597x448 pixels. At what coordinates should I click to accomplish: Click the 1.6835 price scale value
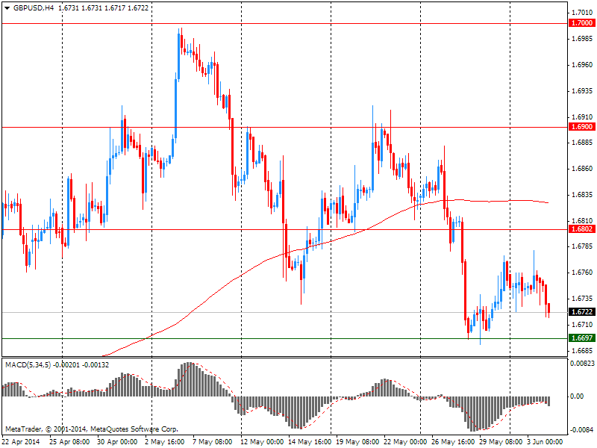tap(582, 195)
